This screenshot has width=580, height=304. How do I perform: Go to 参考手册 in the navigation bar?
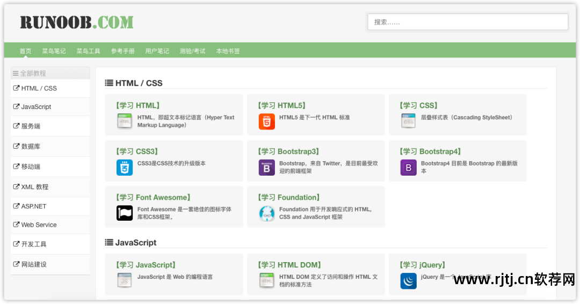122,51
